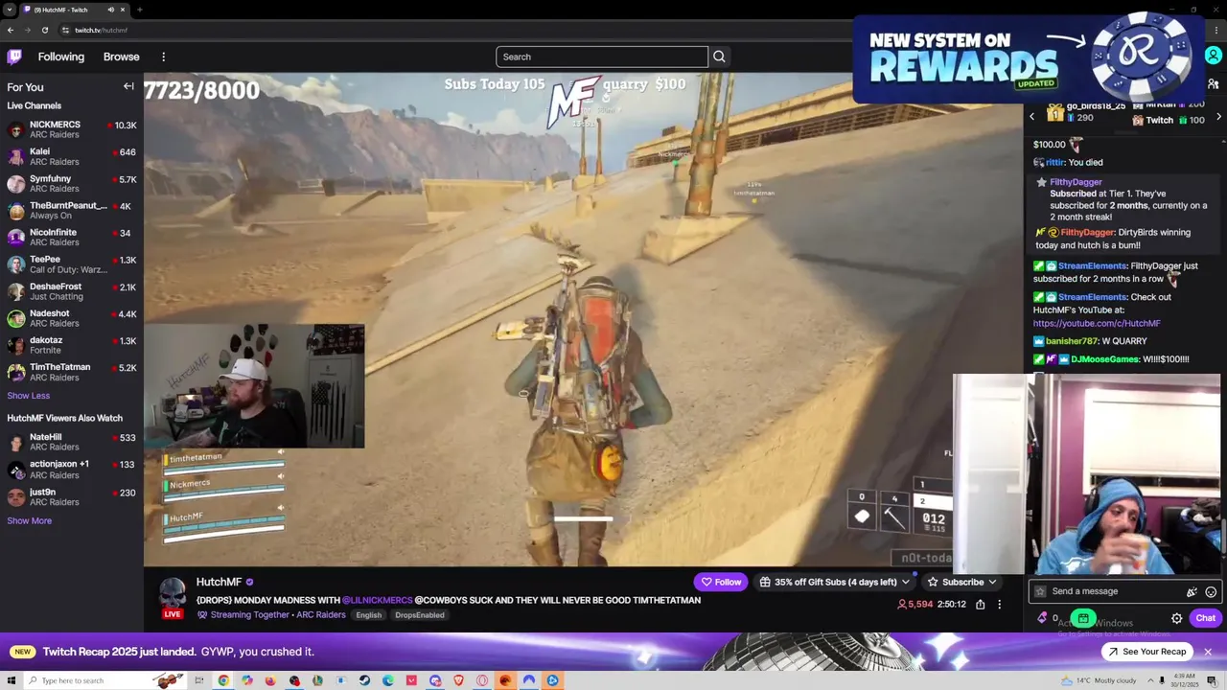Open the tab search dropdown arrow

coord(10,10)
